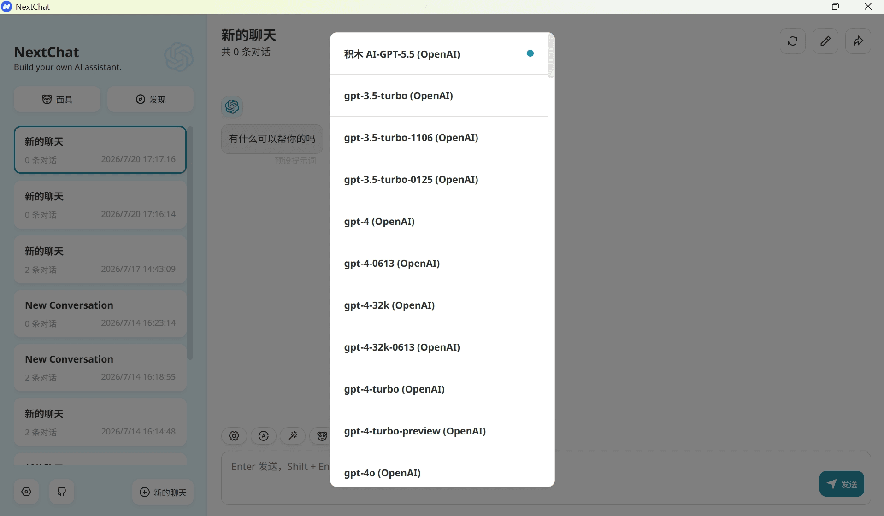
Task: Open the GitHub icon in sidebar footer
Action: pos(62,492)
